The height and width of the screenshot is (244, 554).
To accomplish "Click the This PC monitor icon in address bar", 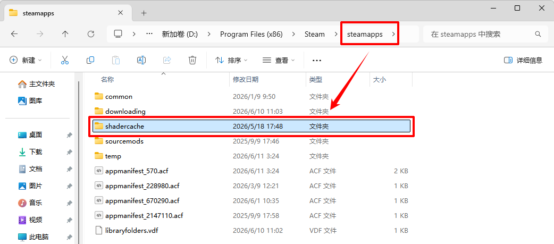I will [x=118, y=34].
